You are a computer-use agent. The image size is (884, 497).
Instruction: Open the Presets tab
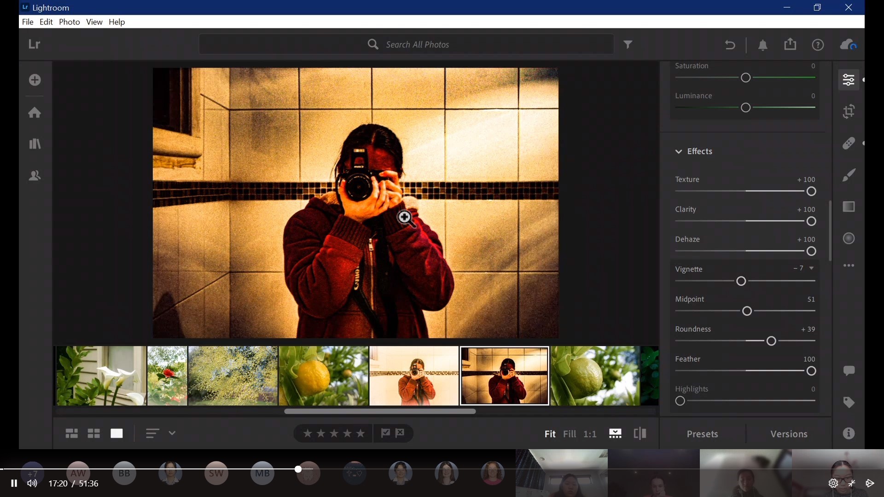[702, 434]
